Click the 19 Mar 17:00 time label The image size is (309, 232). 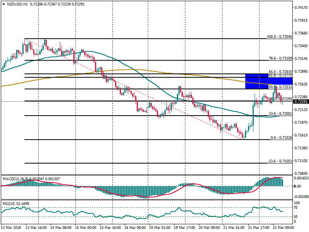[184, 228]
